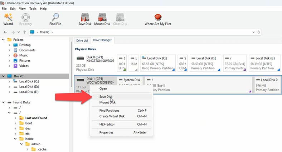Image resolution: width=282 pixels, height=152 pixels.
Task: Collapse the Found Disks group
Action: pyautogui.click(x=3, y=102)
